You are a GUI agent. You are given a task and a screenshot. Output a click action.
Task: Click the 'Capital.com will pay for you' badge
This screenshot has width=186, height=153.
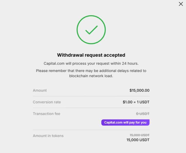pyautogui.click(x=125, y=122)
